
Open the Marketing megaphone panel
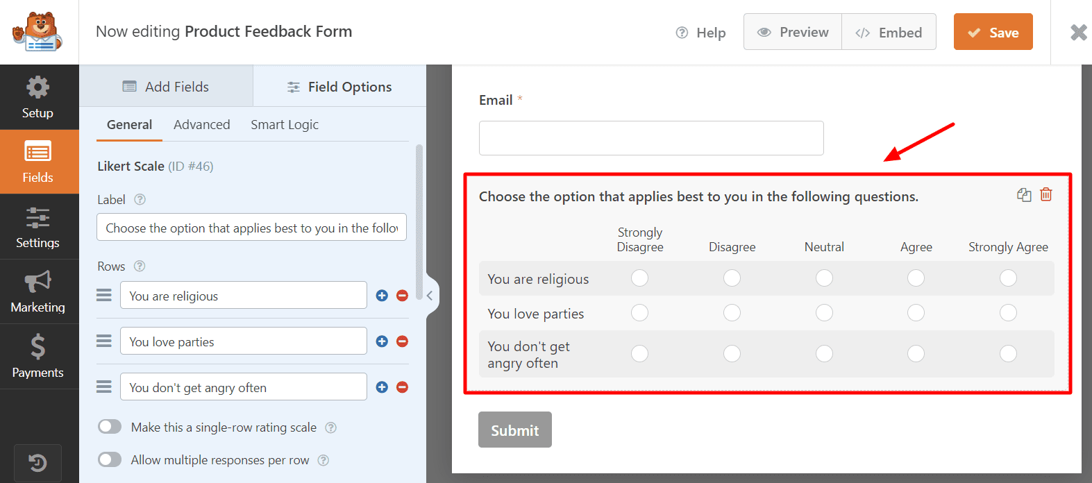point(38,291)
